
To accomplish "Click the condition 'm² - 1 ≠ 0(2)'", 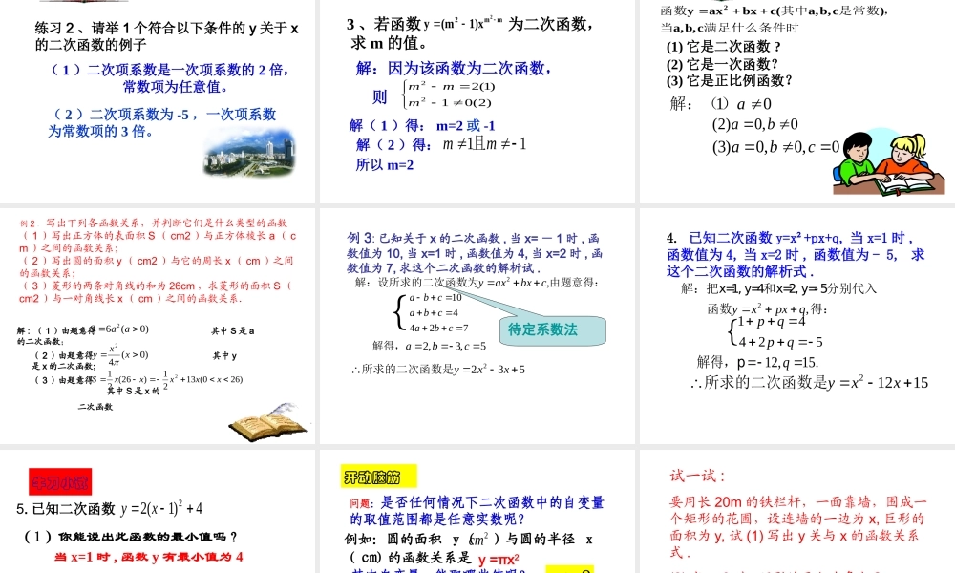I will [450, 102].
